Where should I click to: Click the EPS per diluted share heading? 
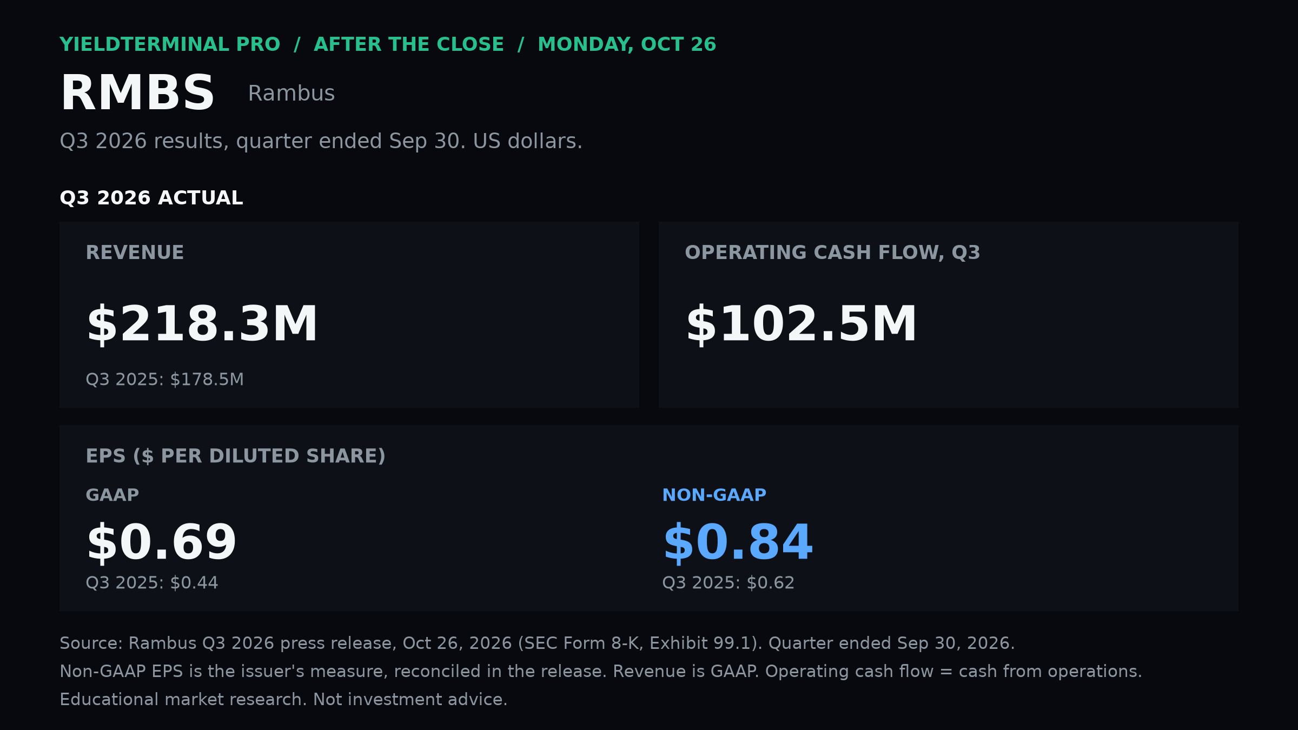(x=236, y=456)
